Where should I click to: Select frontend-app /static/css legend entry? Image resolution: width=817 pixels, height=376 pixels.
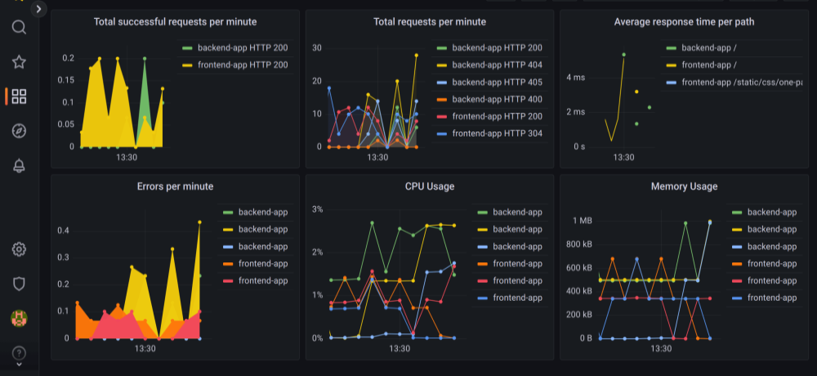(742, 83)
